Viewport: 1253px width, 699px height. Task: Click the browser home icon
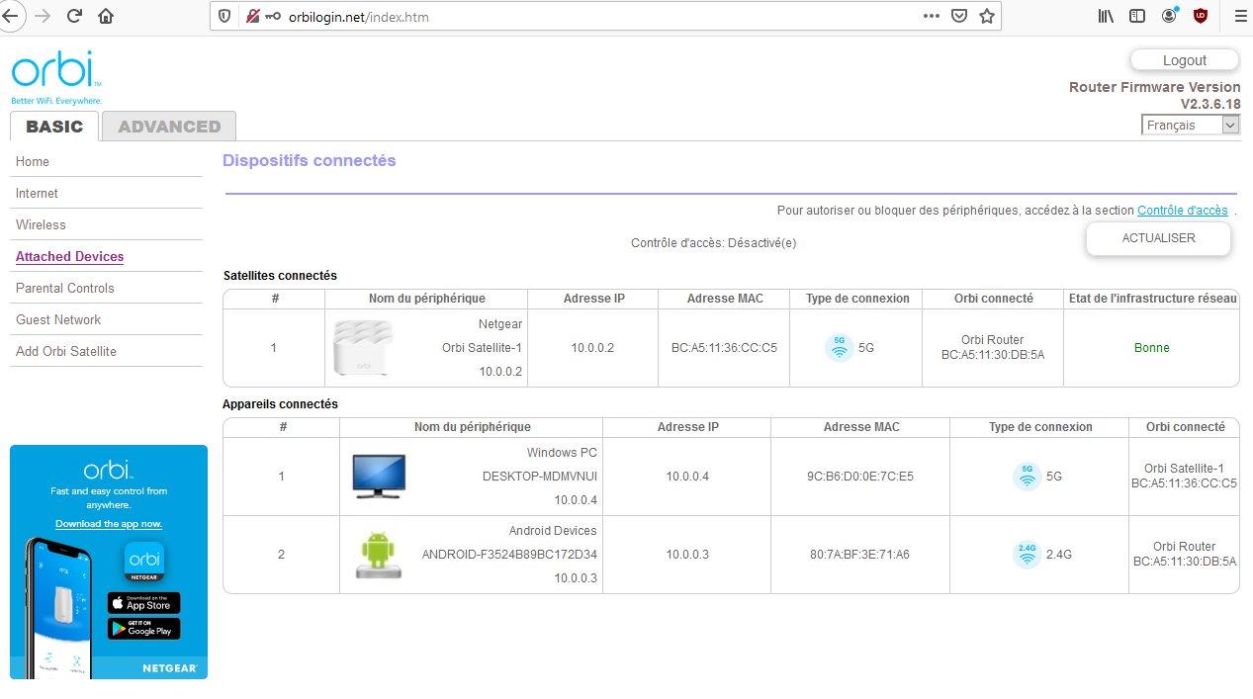click(x=106, y=16)
